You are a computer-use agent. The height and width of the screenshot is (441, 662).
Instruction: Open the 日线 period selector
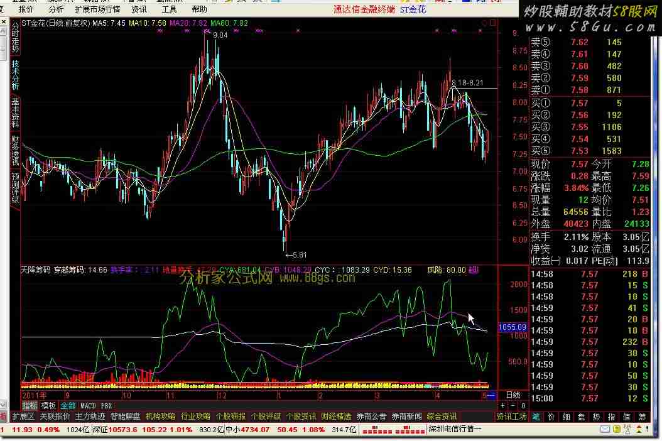pyautogui.click(x=513, y=395)
